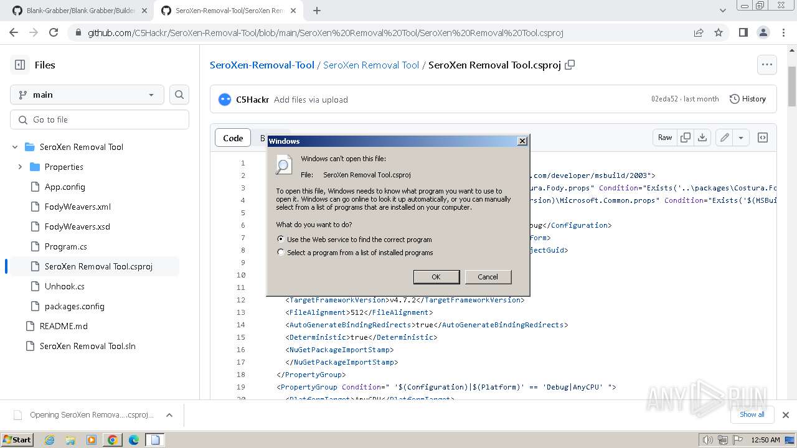Download raw file icon
The height and width of the screenshot is (448, 797).
[x=702, y=138]
